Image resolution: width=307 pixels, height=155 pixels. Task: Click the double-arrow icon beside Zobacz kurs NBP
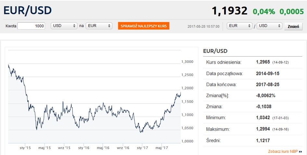pyautogui.click(x=301, y=151)
